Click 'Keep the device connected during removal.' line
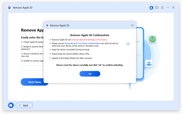The width and height of the screenshot is (182, 114). pyautogui.click(x=71, y=49)
